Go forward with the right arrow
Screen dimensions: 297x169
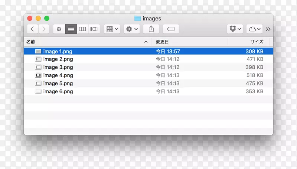coord(43,29)
